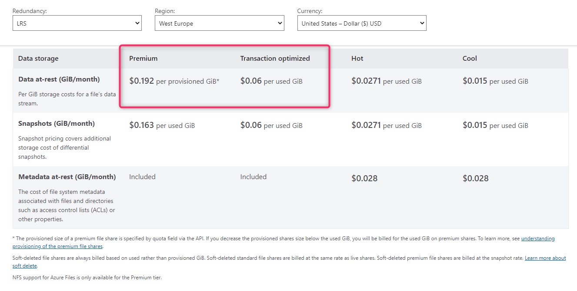Viewport: 577px width, 291px height.
Task: Click the Region dropdown chevron
Action: (x=280, y=23)
